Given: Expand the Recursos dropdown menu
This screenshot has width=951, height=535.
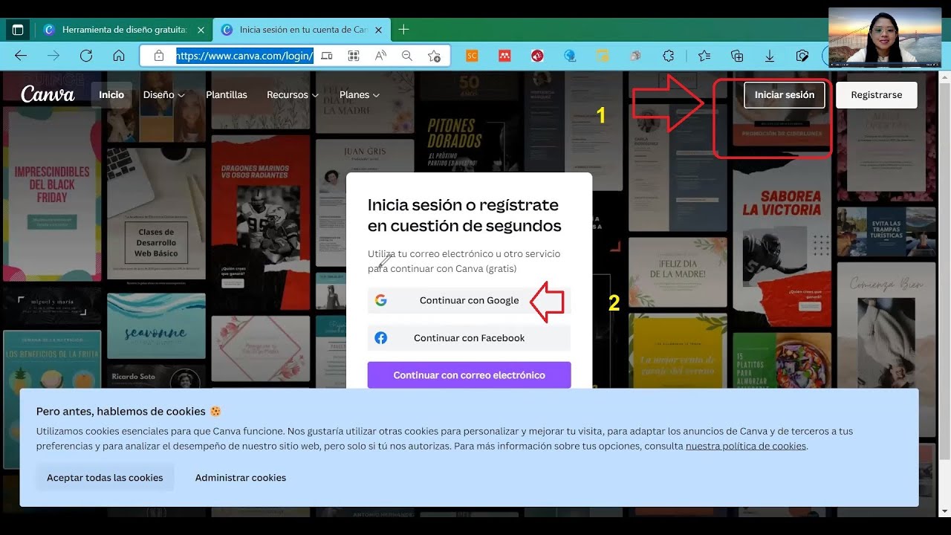Looking at the screenshot, I should [293, 95].
